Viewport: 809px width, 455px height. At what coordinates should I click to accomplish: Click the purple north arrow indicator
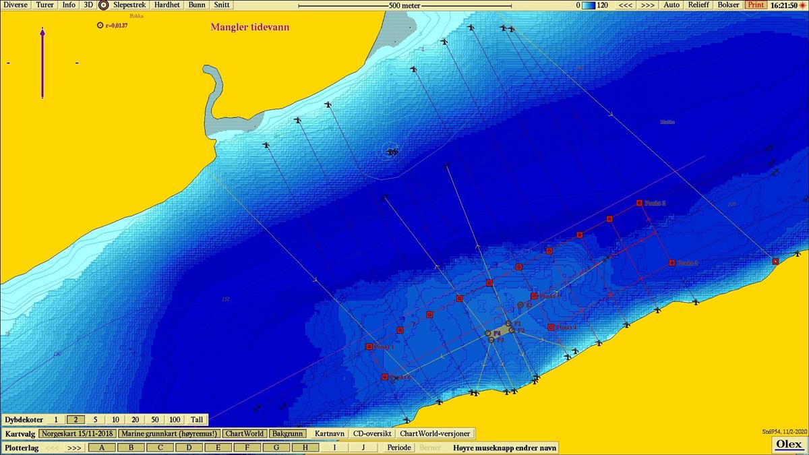(42, 63)
